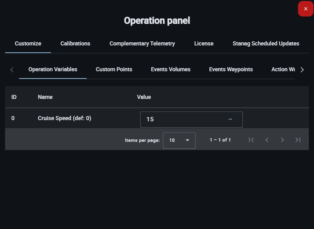Switch to the Calibrations tab
The image size is (314, 229).
tap(75, 44)
